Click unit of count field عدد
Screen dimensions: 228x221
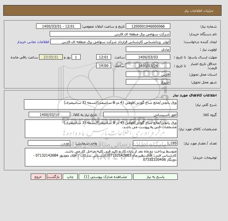[49, 143]
